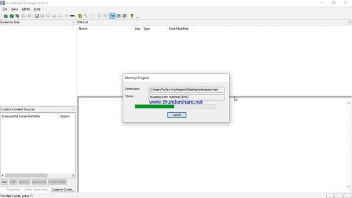This screenshot has height=198, width=352.
Task: Click the Export Disk Image icon
Action: click(x=42, y=16)
